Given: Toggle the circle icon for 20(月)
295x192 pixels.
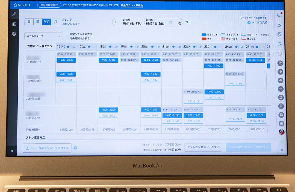Looking at the screenshot, I should pyautogui.click(x=156, y=47).
